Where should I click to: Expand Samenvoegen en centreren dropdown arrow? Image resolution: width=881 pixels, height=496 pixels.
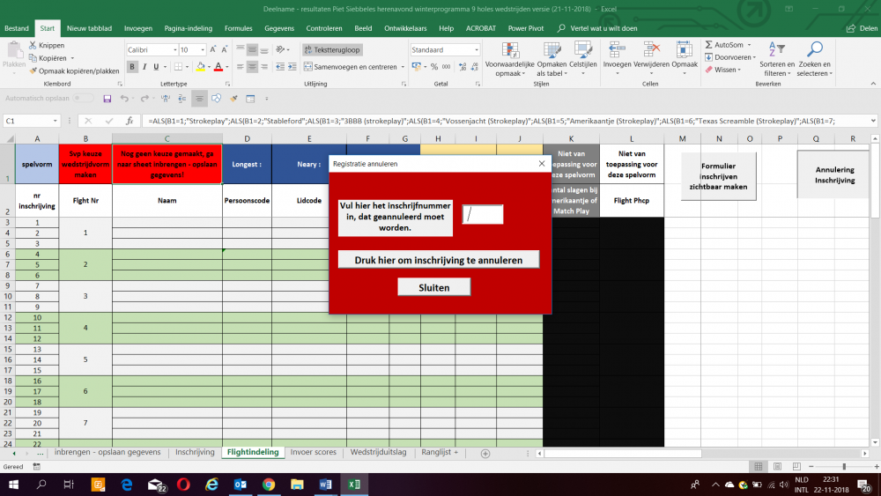402,67
